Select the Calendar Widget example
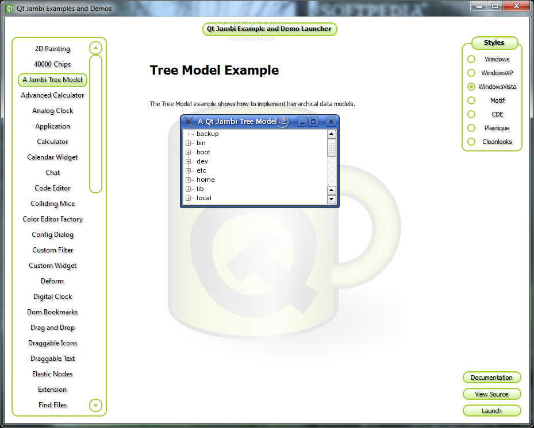 coord(52,157)
